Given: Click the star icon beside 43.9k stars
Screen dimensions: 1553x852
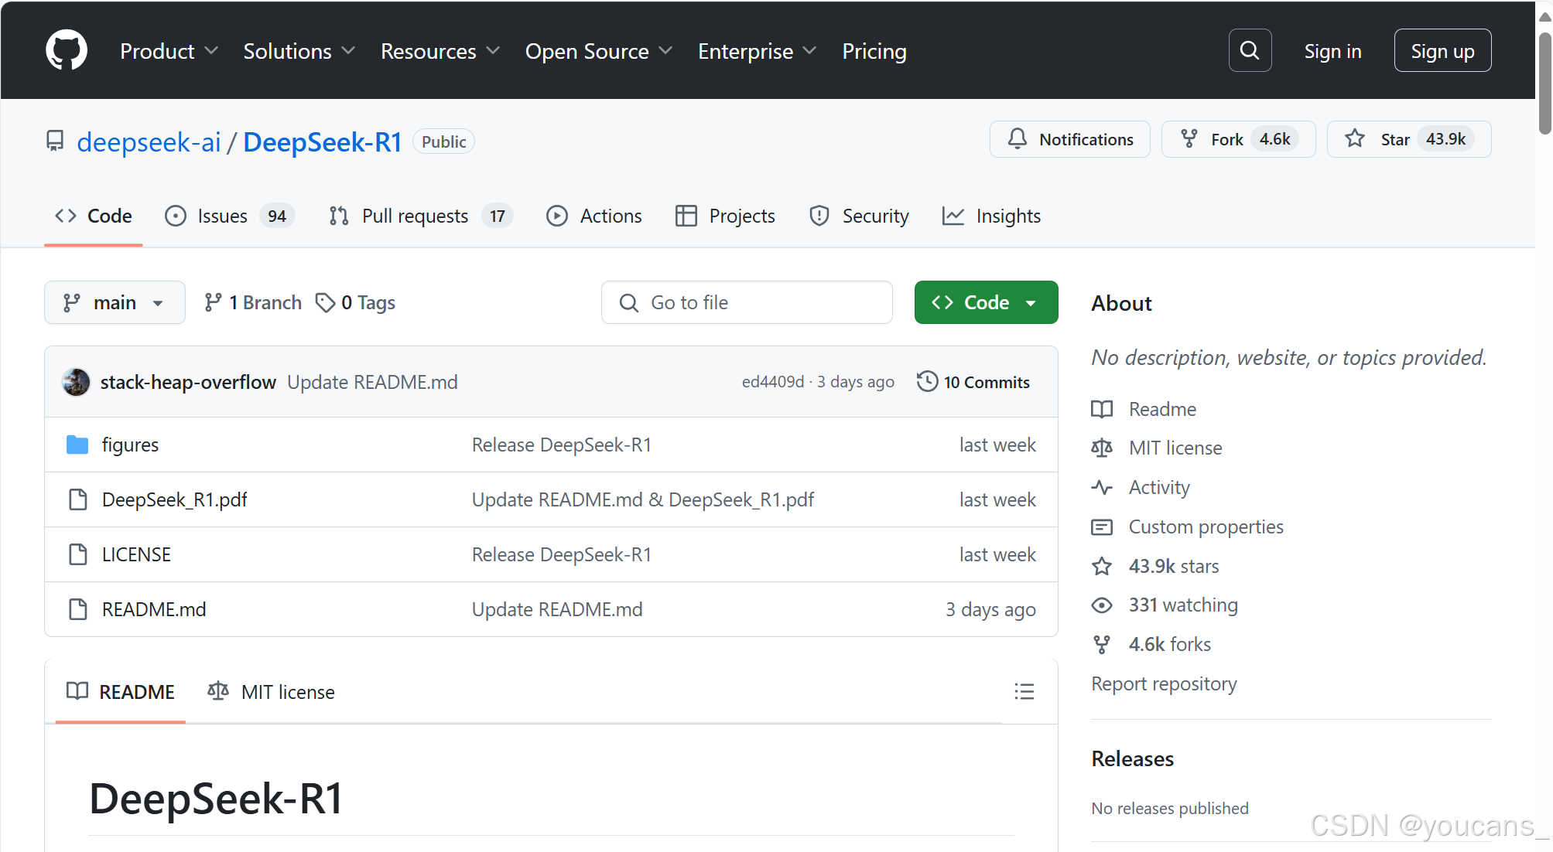Looking at the screenshot, I should (1102, 567).
